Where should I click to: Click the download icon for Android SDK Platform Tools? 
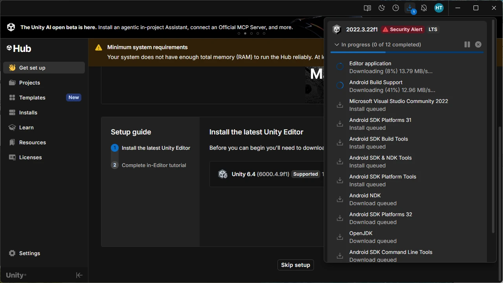pyautogui.click(x=340, y=180)
